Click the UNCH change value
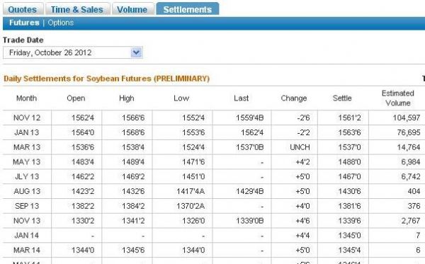Viewport: 425px width, 264px height. (x=300, y=147)
